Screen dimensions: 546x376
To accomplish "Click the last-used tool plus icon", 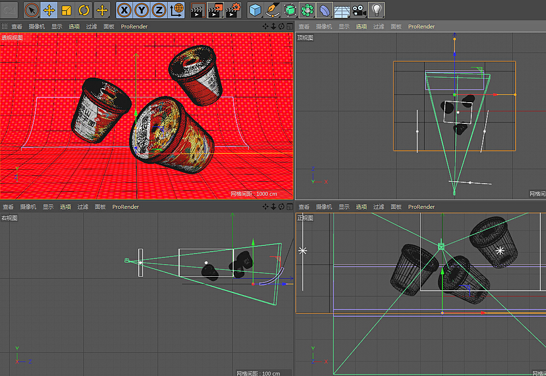I will click(102, 10).
